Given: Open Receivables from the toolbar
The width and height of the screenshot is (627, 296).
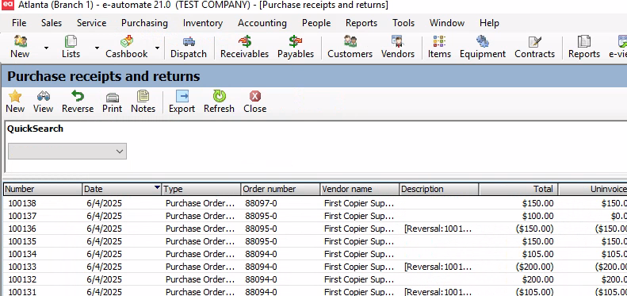Looking at the screenshot, I should [244, 47].
